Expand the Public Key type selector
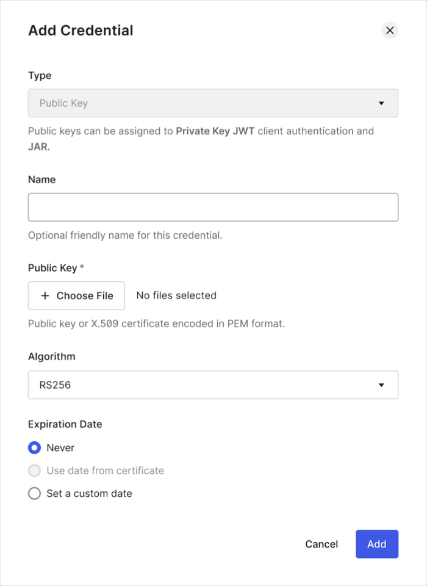The width and height of the screenshot is (427, 586). (213, 103)
